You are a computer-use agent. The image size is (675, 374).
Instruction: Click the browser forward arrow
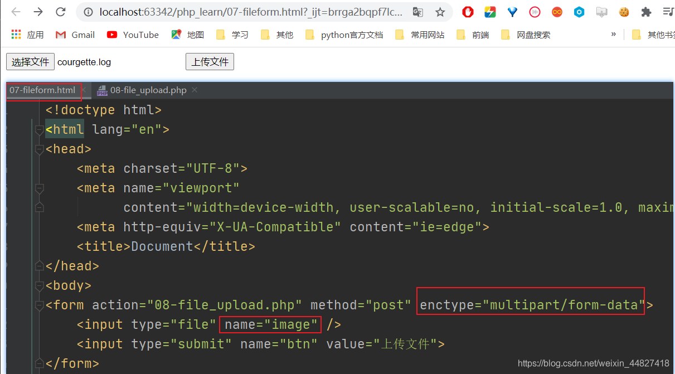[x=38, y=12]
